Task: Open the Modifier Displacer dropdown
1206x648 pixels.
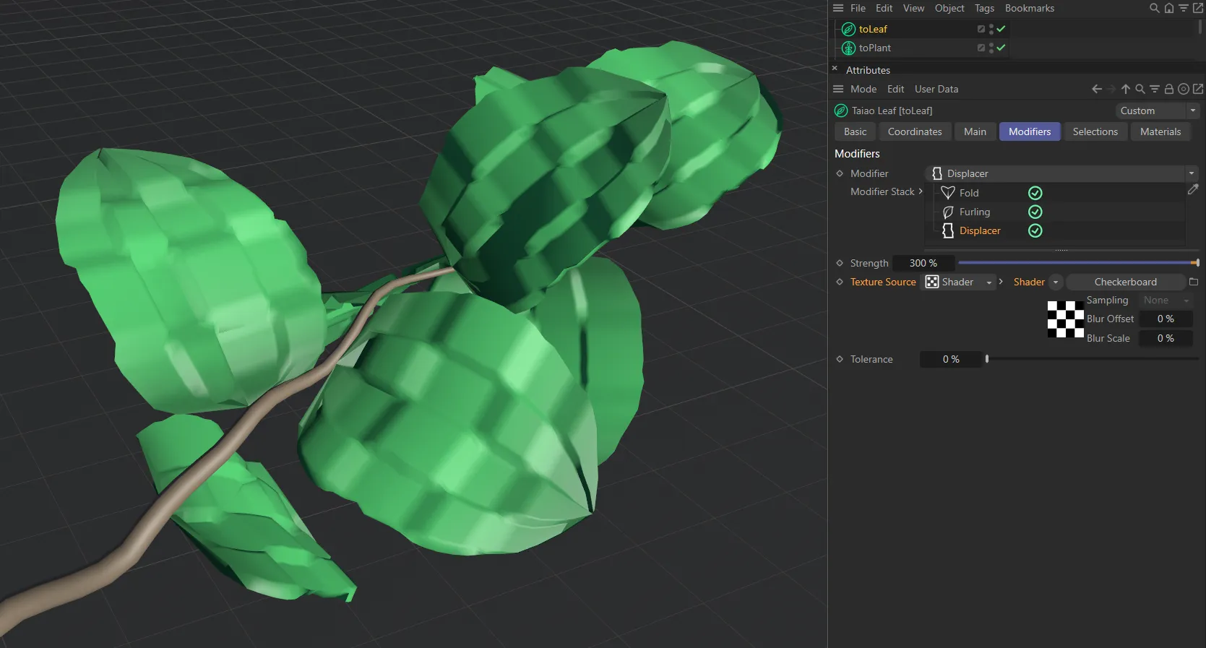Action: (x=1061, y=173)
